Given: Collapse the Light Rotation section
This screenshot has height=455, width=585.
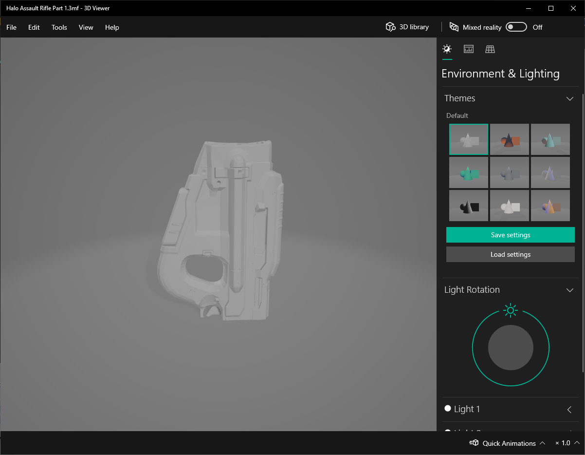Looking at the screenshot, I should pyautogui.click(x=570, y=290).
